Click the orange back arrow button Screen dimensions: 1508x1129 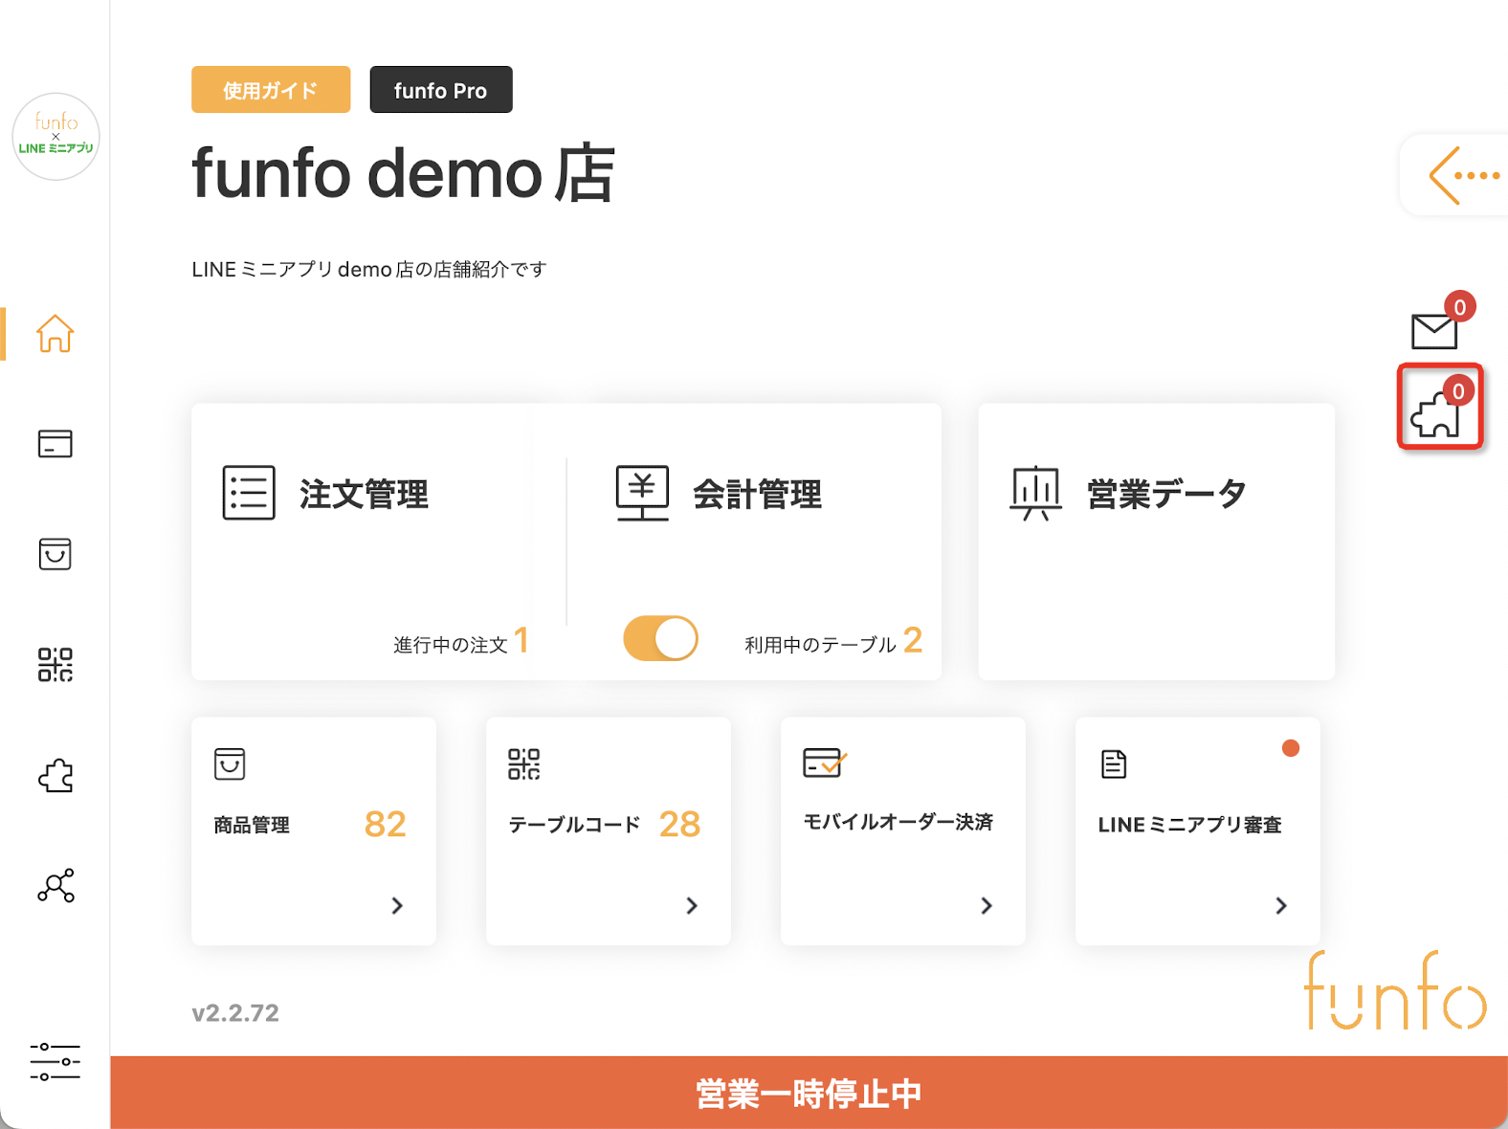[1464, 175]
